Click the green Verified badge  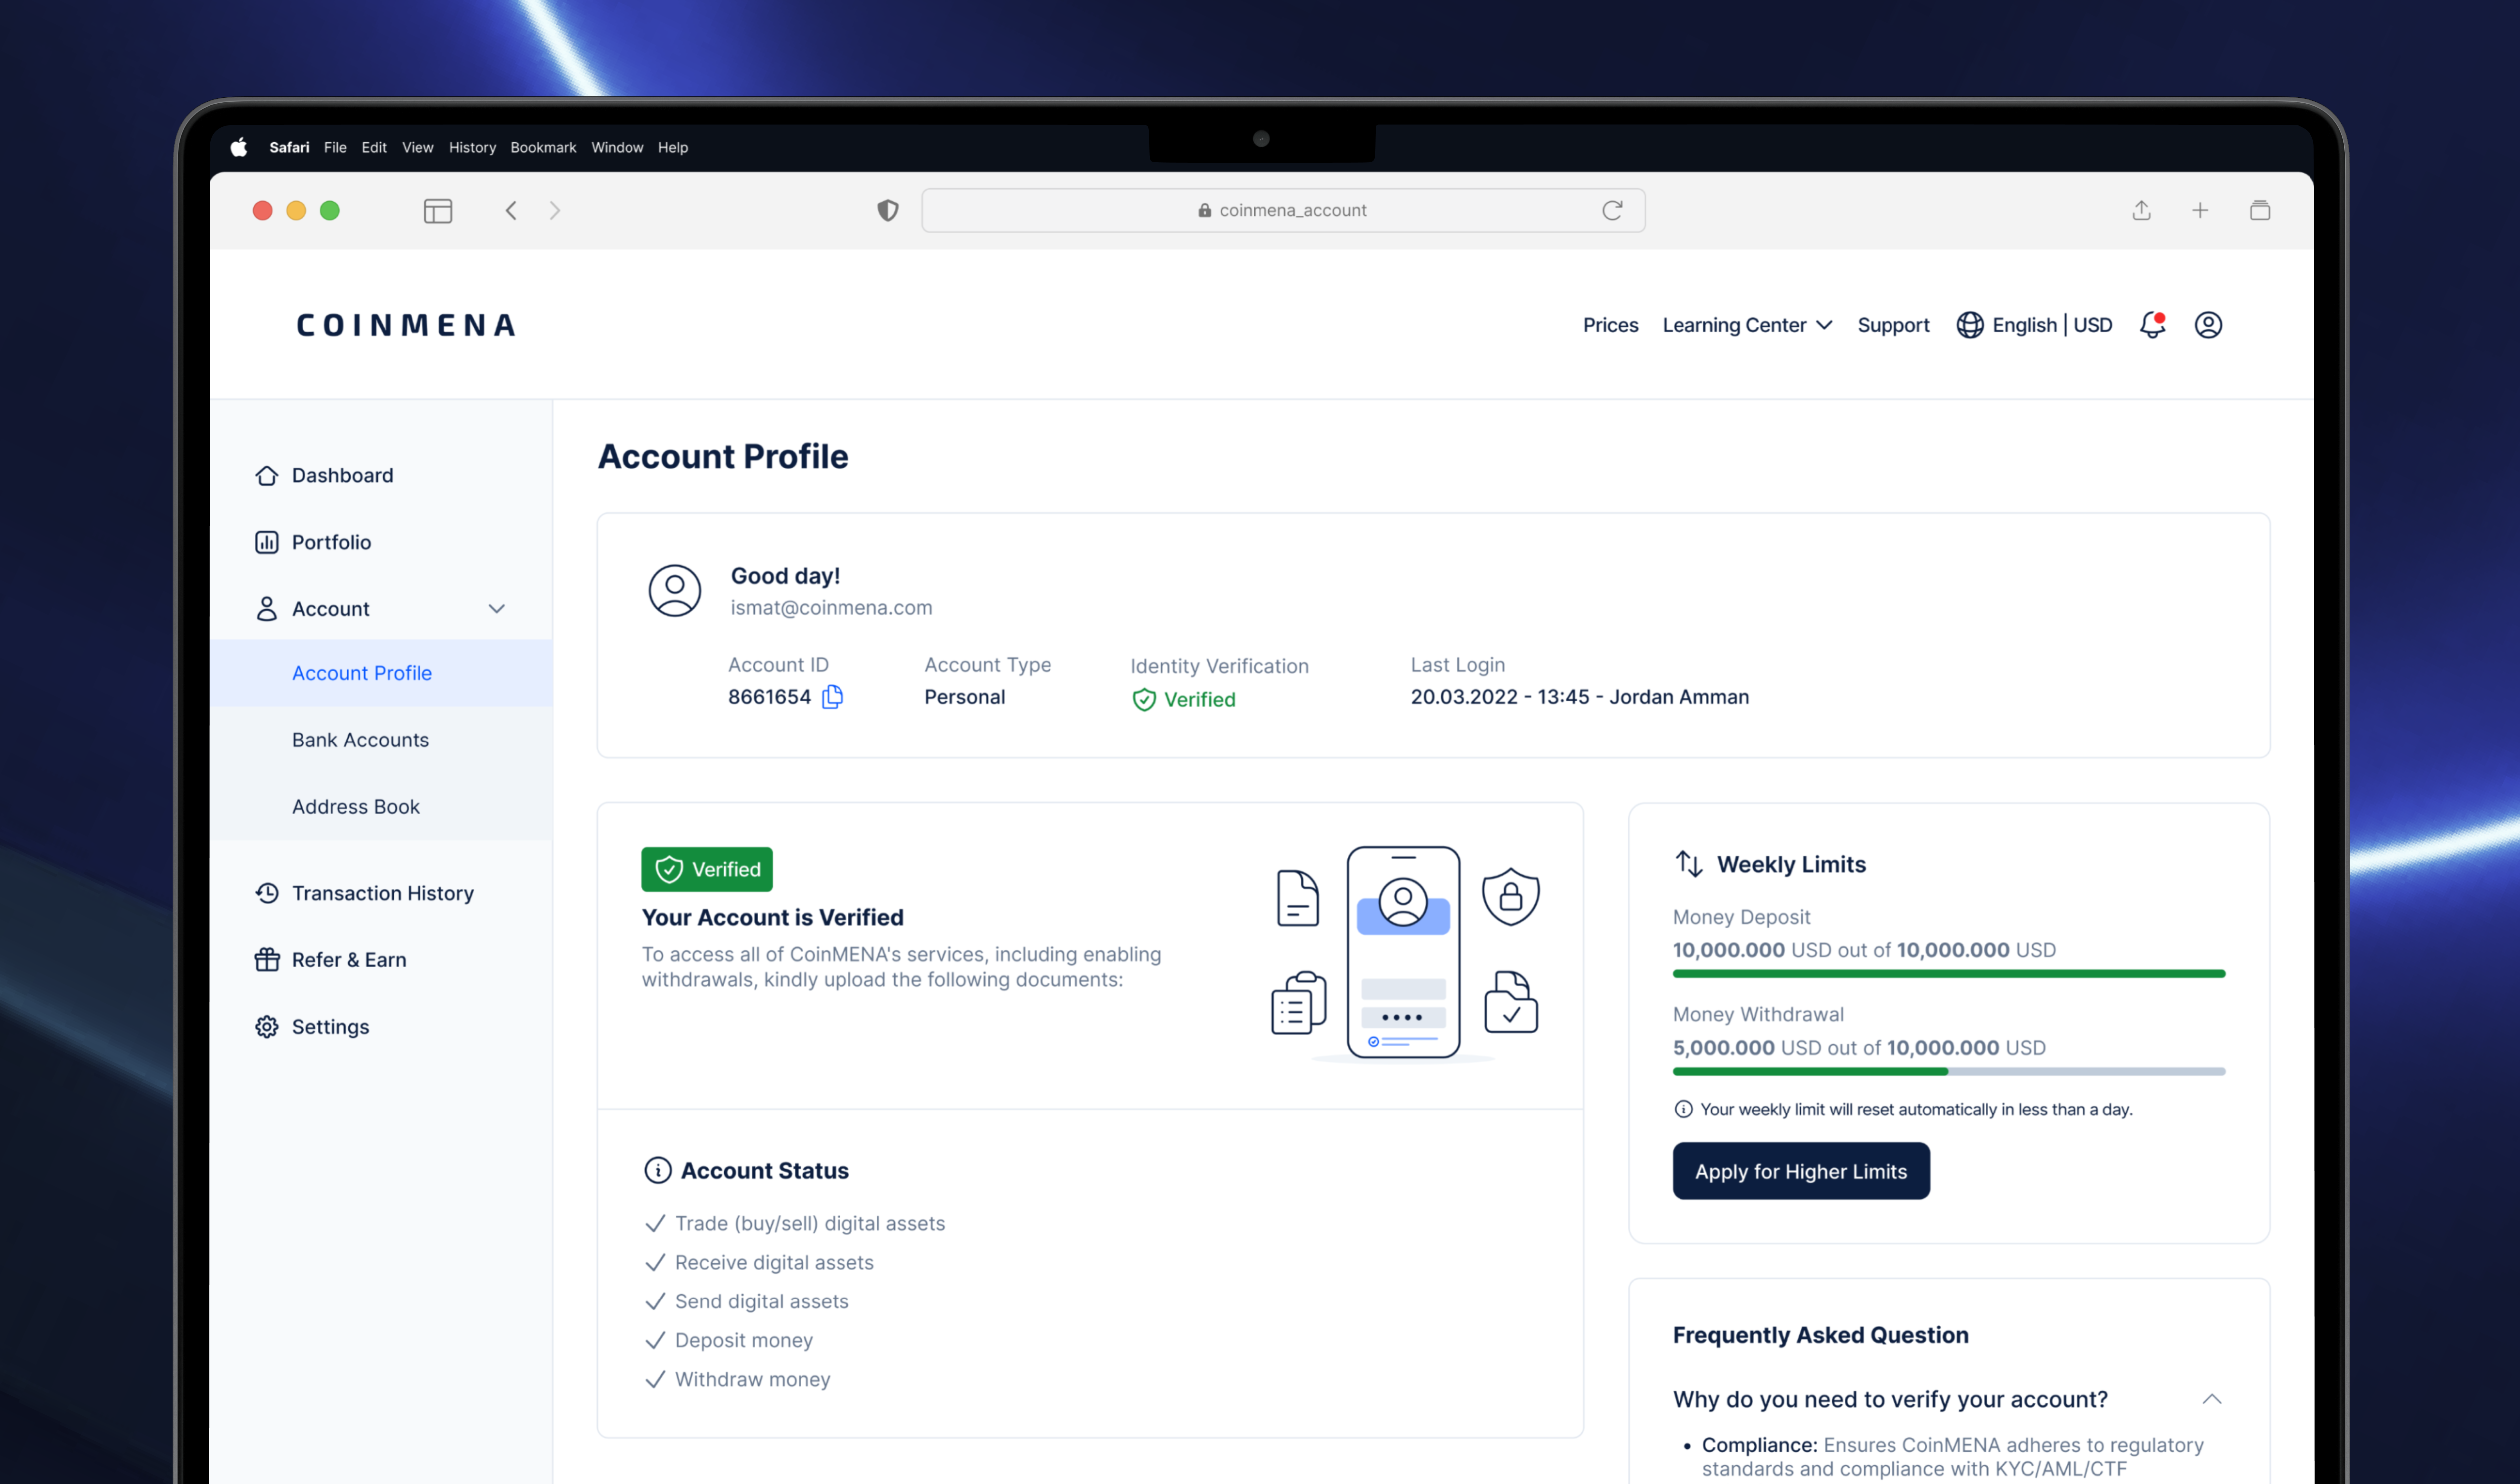(x=707, y=869)
